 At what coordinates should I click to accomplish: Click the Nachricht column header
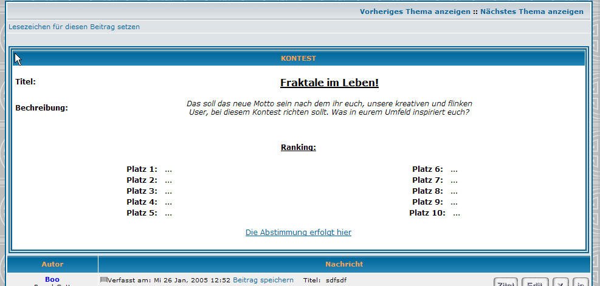pyautogui.click(x=343, y=264)
